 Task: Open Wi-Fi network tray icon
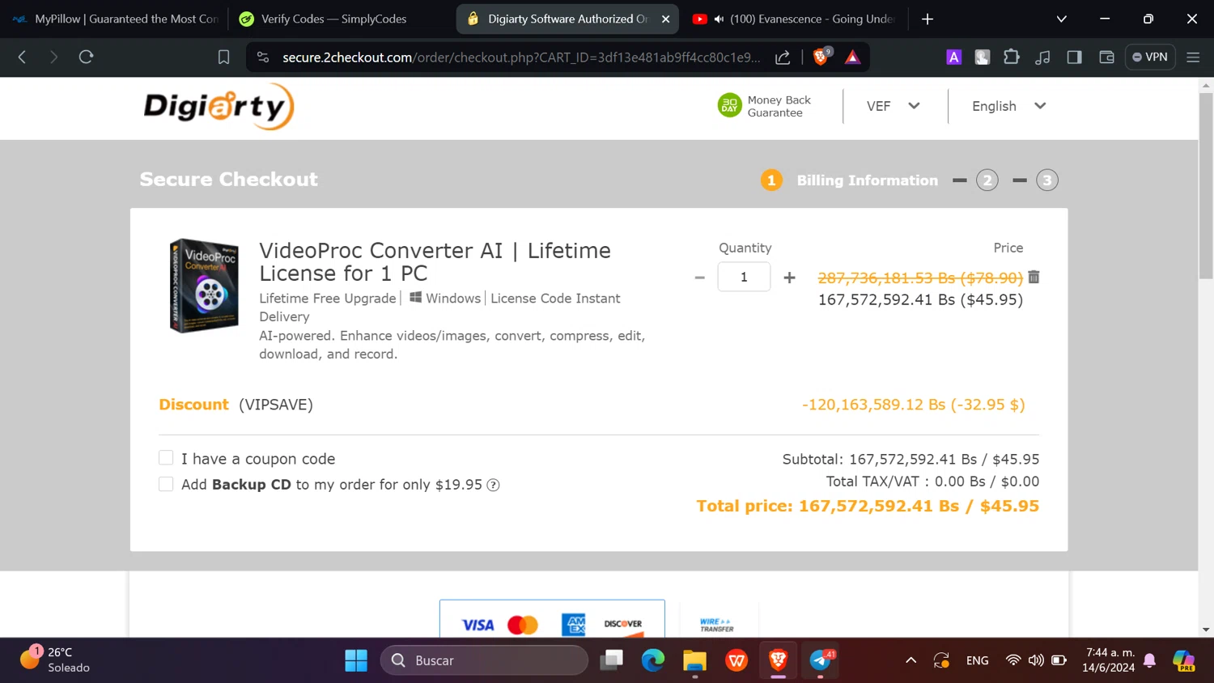click(x=1013, y=660)
